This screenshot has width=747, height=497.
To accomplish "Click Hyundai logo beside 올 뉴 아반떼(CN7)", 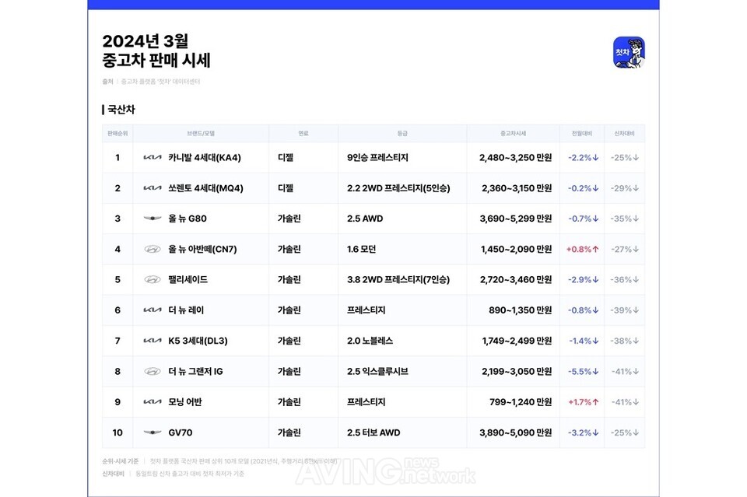I will click(x=153, y=249).
